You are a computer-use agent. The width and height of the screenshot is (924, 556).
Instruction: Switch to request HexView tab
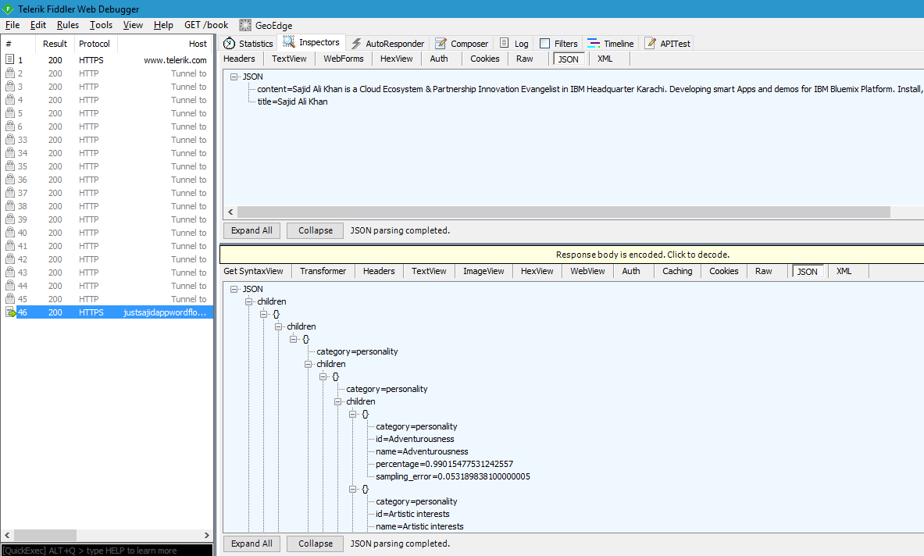pos(397,59)
